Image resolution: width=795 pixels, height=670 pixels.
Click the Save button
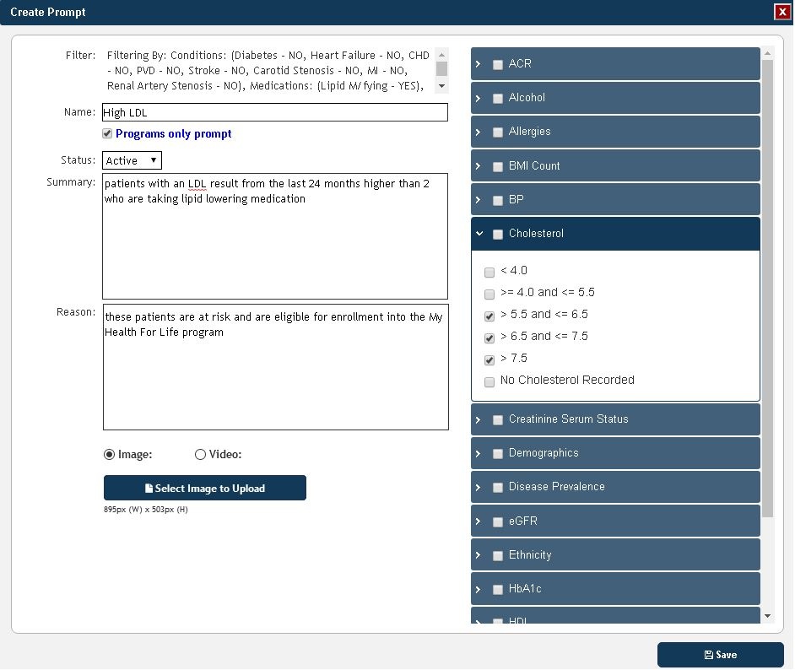[720, 654]
